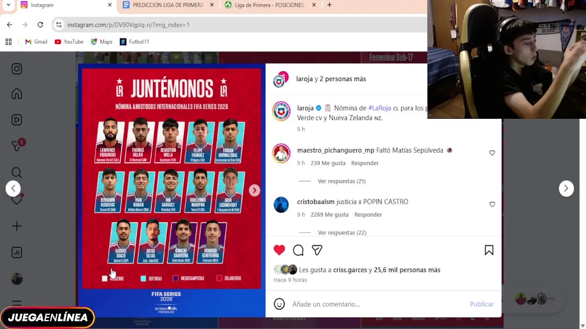The height and width of the screenshot is (329, 586).
Task: Reply to cristobaalsm's comment
Action: coord(368,214)
